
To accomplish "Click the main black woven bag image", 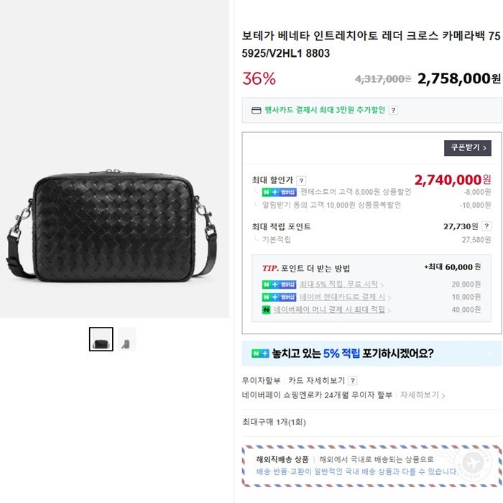I will click(112, 224).
